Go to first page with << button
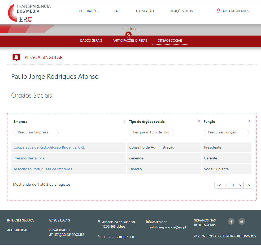This screenshot has width=261, height=252. (x=219, y=185)
